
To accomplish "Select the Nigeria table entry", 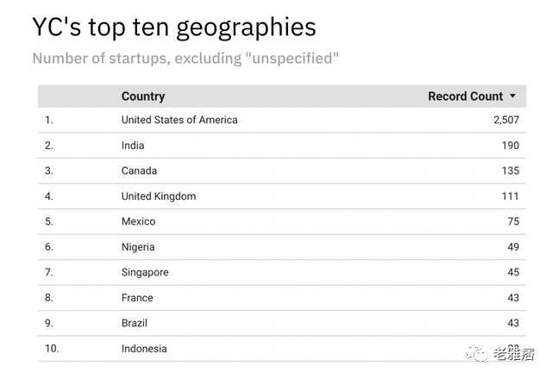I will point(138,247).
